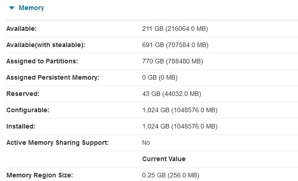Screen dimensions: 298x181
Task: Click the Available(with stealable) label
Action: tap(46, 45)
